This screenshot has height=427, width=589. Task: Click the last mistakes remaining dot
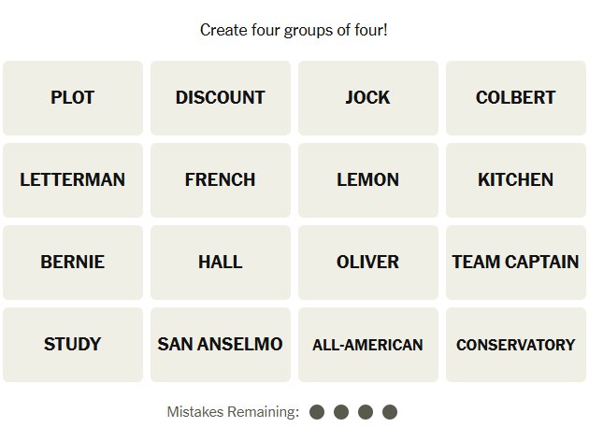(x=390, y=412)
